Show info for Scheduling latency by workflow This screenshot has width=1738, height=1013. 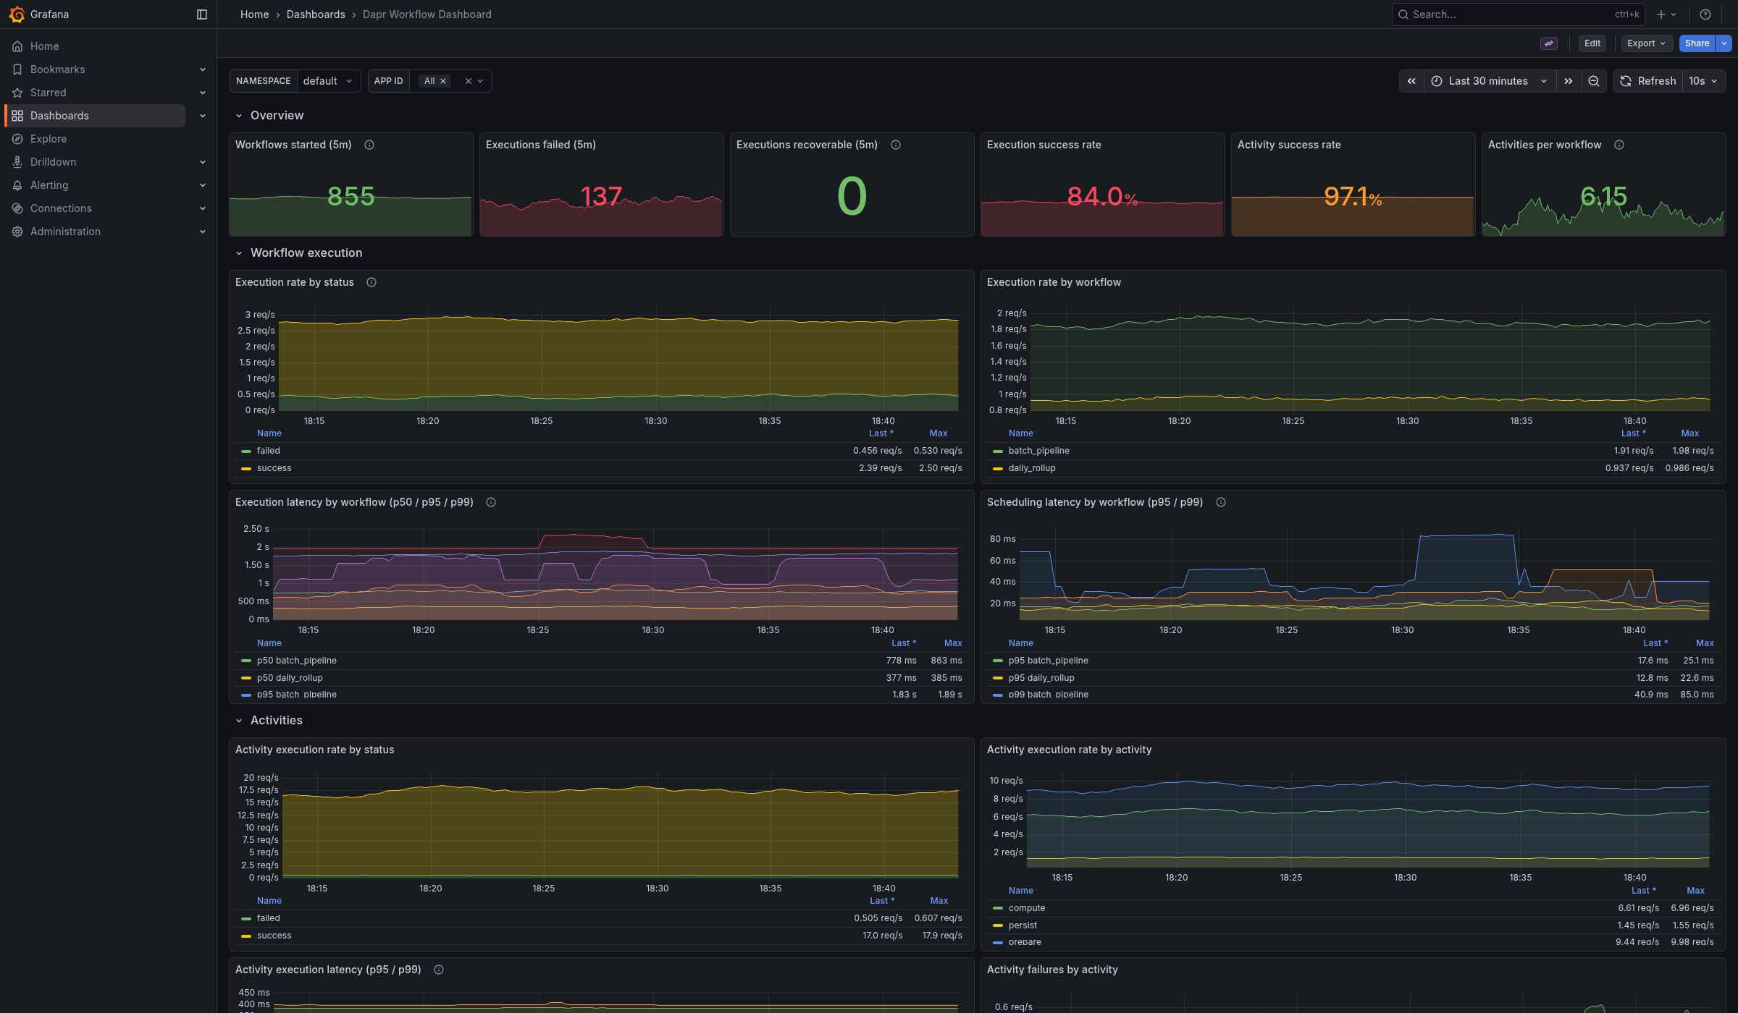1221,502
